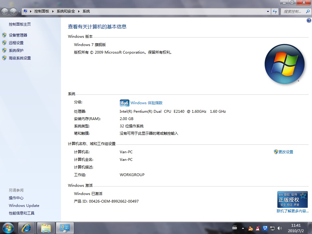Open Windows Explorer folder icon on taskbar
312x234 pixels.
point(46,228)
